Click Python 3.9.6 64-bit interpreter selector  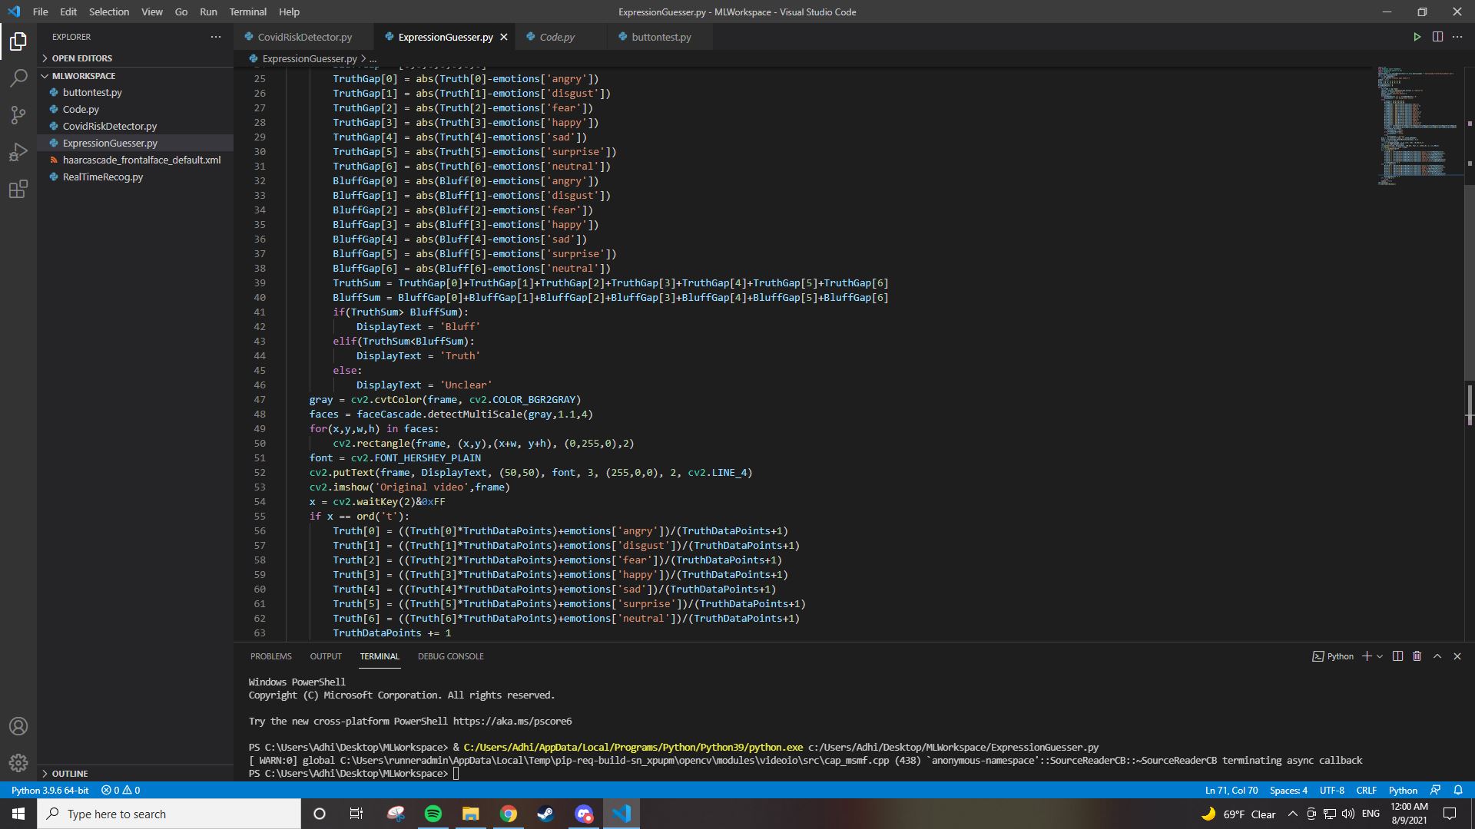coord(50,790)
